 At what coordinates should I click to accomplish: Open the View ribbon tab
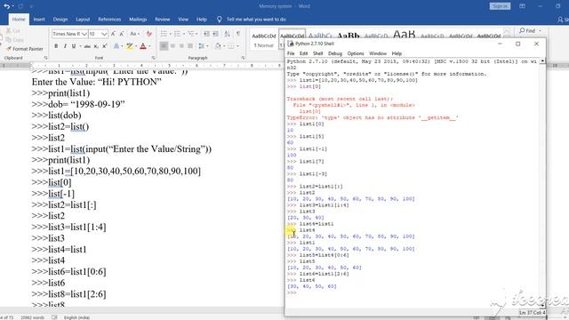pyautogui.click(x=183, y=20)
